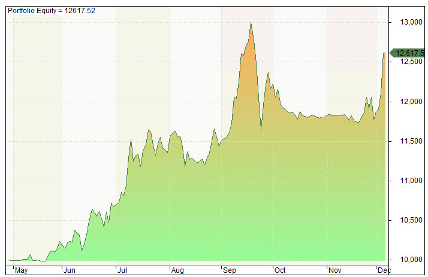This screenshot has height=277, width=428.
Task: Click the 11,000 y-axis label
Action: pos(411,181)
